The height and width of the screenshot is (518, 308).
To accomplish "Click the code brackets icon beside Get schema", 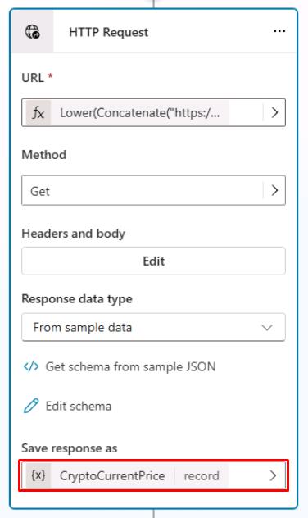I will [31, 366].
